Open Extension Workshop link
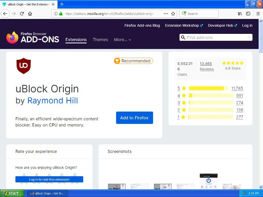The height and width of the screenshot is (197, 263). click(x=184, y=25)
